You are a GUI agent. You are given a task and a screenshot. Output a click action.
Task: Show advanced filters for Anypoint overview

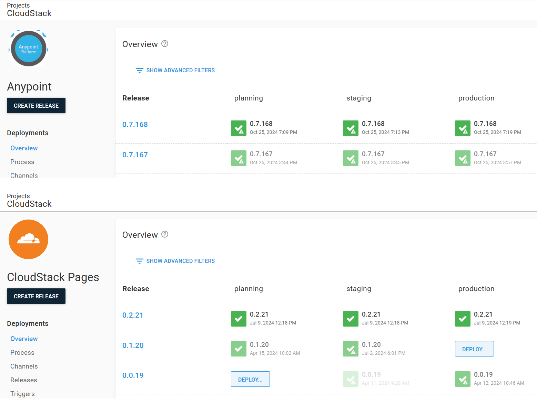tap(175, 70)
